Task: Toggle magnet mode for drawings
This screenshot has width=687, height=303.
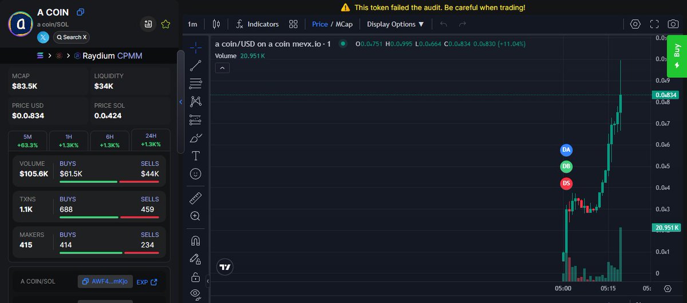Action: point(195,241)
